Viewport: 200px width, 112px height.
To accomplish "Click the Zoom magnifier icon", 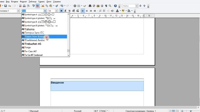I will point(110,6).
